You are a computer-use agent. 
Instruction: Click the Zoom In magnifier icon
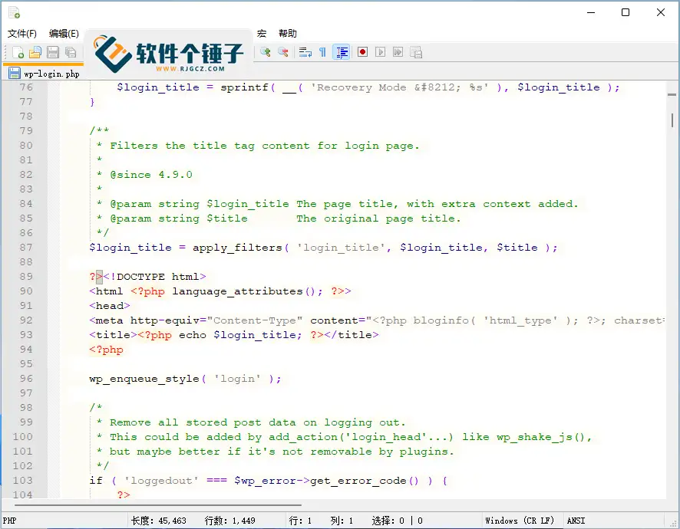[x=266, y=52]
